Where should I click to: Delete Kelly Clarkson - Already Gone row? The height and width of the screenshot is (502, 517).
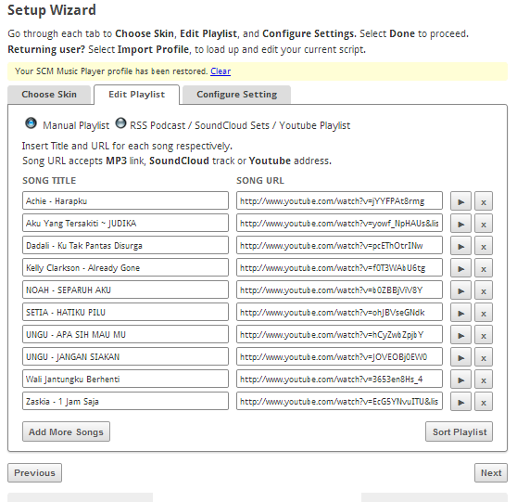pyautogui.click(x=484, y=268)
